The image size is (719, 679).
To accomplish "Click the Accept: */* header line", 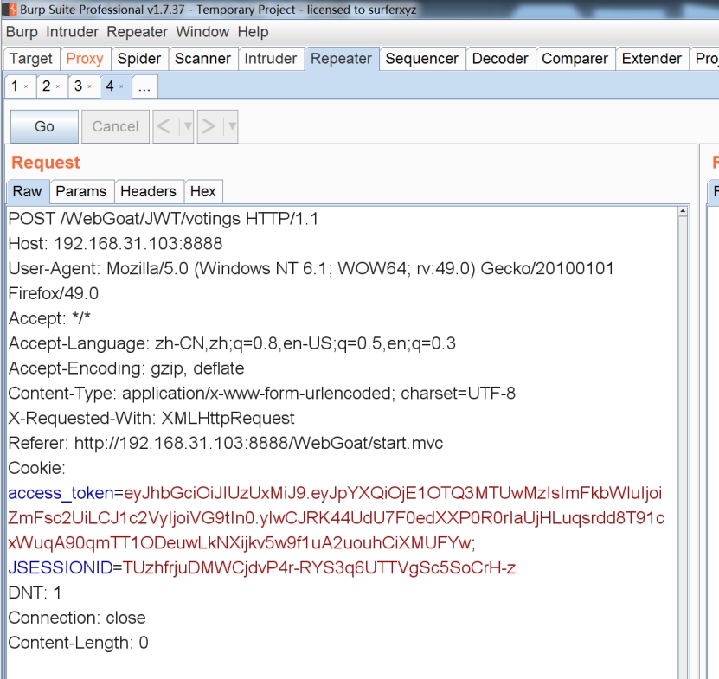I will point(49,318).
